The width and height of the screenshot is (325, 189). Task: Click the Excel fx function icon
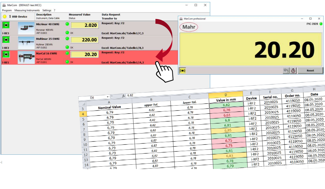(124, 96)
